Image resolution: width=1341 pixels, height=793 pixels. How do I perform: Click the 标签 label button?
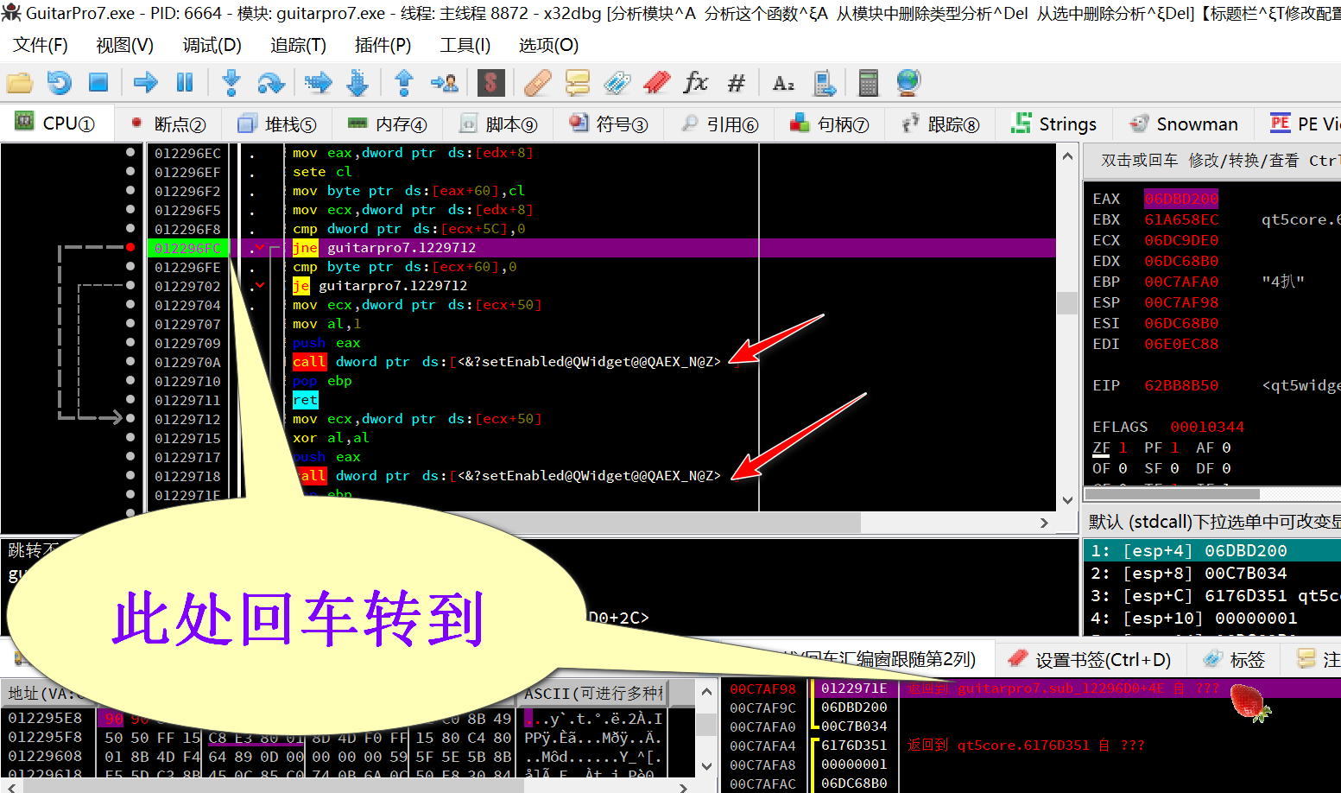1235,660
